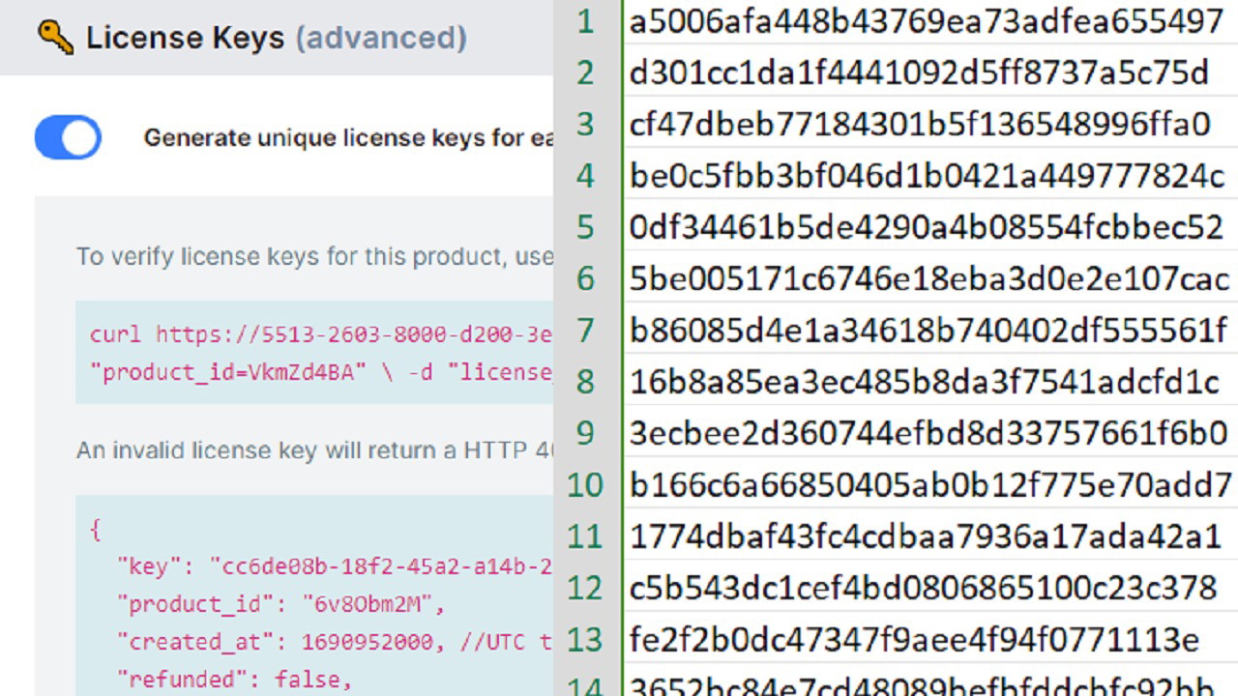Click the cell starting with 5be005171c67
The image size is (1238, 696).
[x=928, y=279]
